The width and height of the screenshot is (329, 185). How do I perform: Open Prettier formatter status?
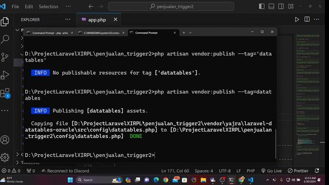pos(298,171)
